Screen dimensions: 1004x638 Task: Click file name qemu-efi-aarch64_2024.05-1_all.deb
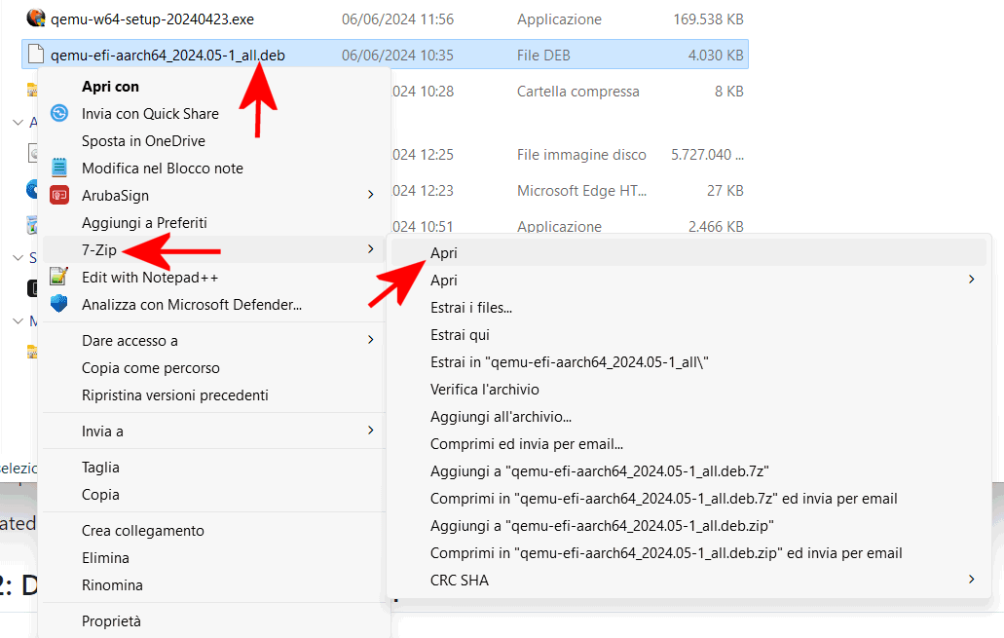[167, 56]
